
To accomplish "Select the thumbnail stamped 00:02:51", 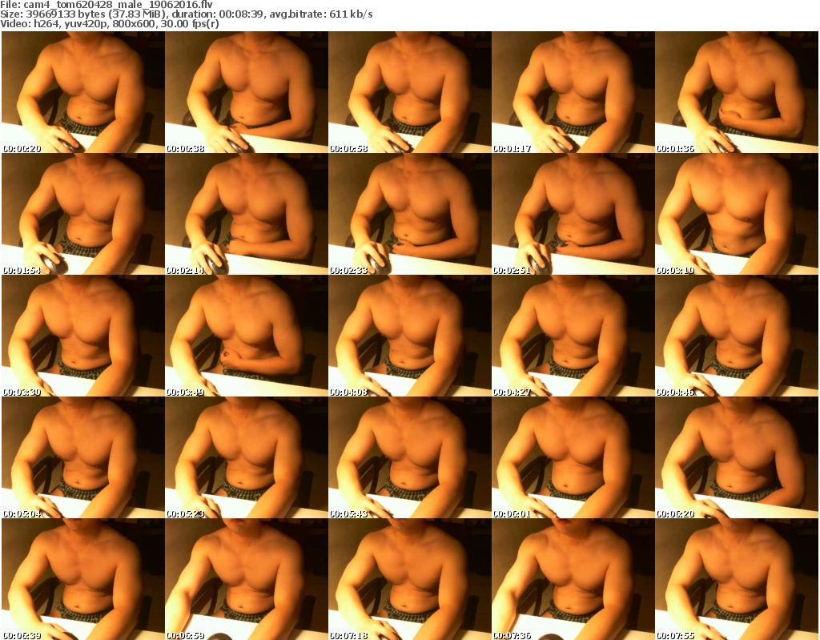I will (x=573, y=214).
